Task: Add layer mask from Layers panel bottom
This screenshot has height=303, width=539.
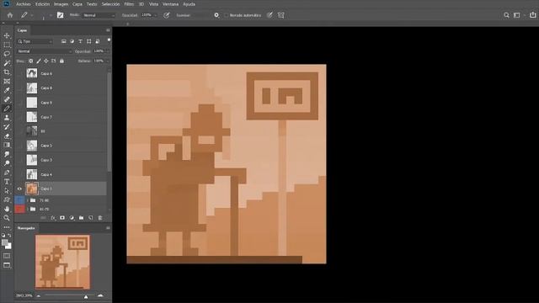Action: [x=62, y=218]
